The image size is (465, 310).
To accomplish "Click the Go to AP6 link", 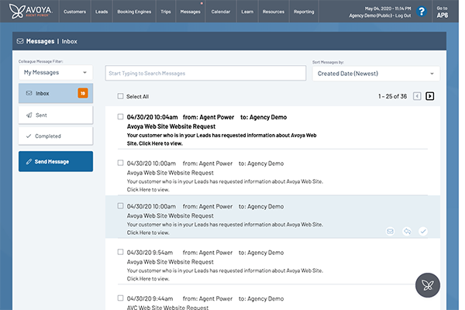I will click(x=442, y=12).
